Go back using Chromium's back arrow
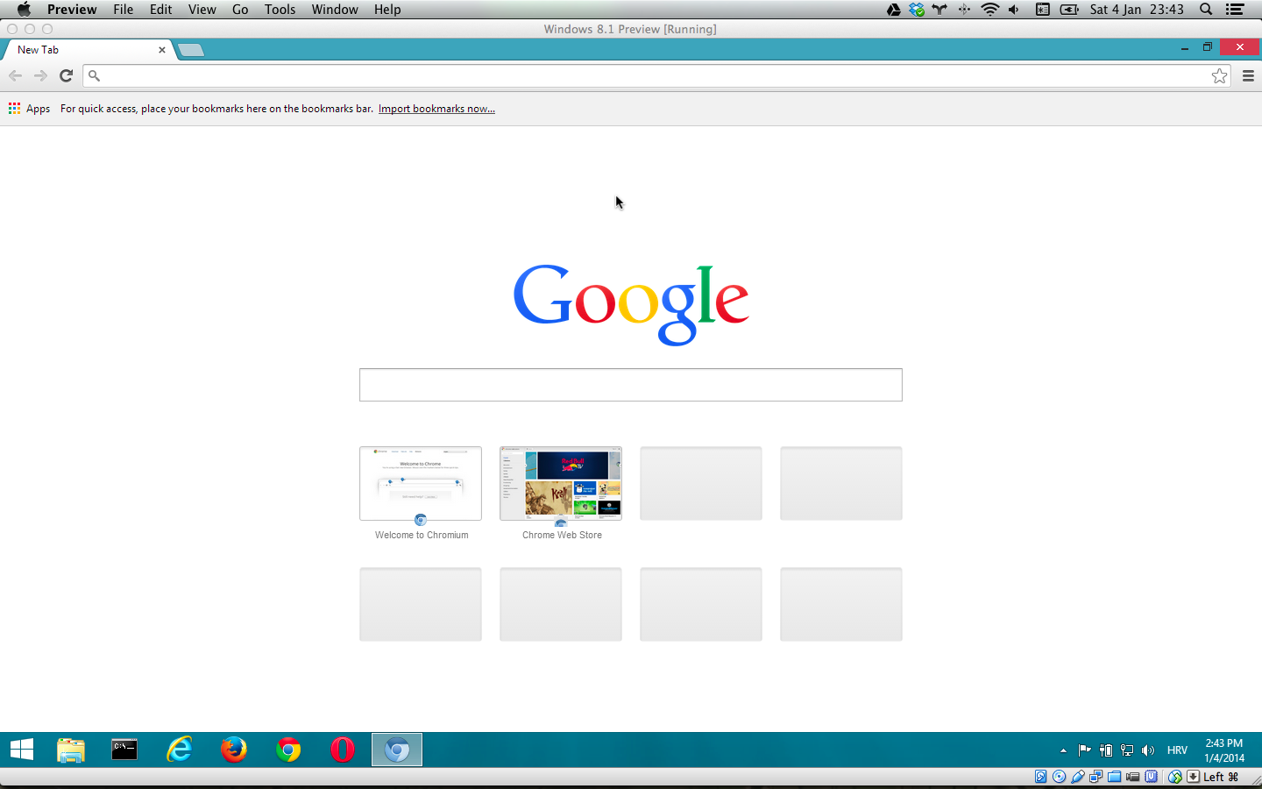The image size is (1262, 789). click(16, 75)
